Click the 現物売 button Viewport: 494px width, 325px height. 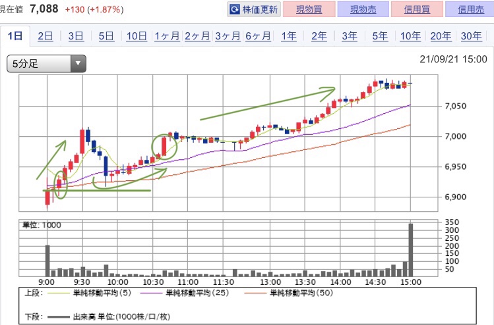363,9
